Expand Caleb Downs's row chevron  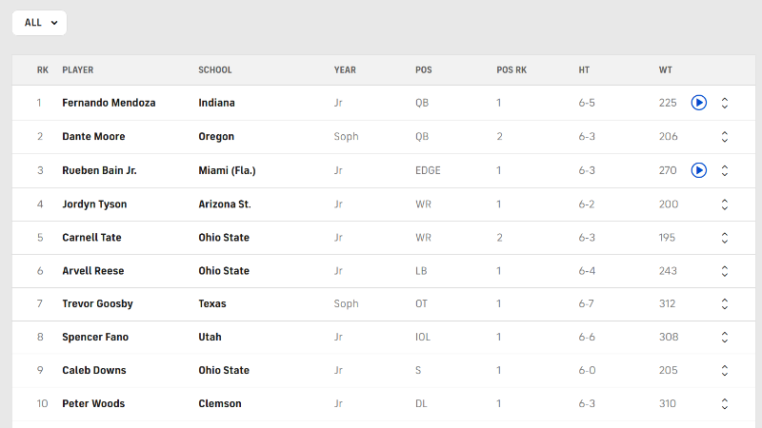(725, 371)
